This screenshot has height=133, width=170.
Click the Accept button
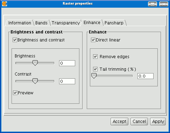[x=119, y=122]
